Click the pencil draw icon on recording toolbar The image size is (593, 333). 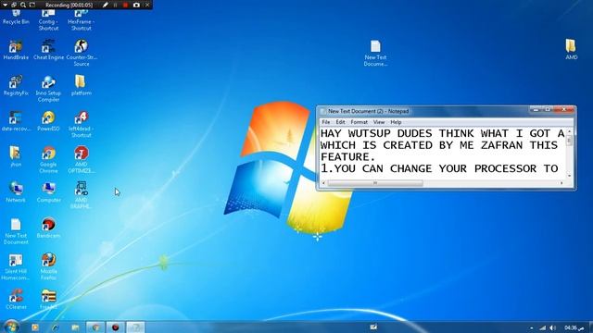tap(106, 5)
